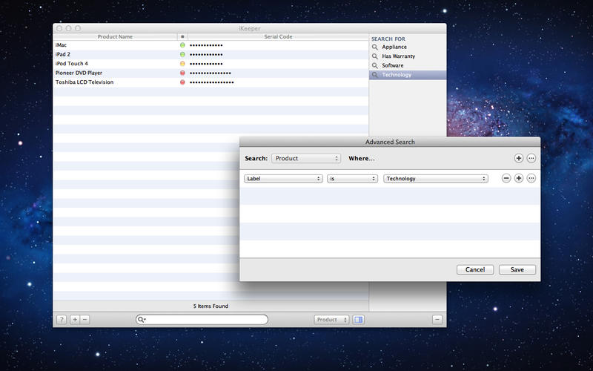The width and height of the screenshot is (593, 371).
Task: Open the Technology saved search
Action: click(408, 75)
